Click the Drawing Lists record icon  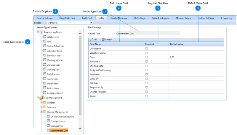(x=45, y=65)
